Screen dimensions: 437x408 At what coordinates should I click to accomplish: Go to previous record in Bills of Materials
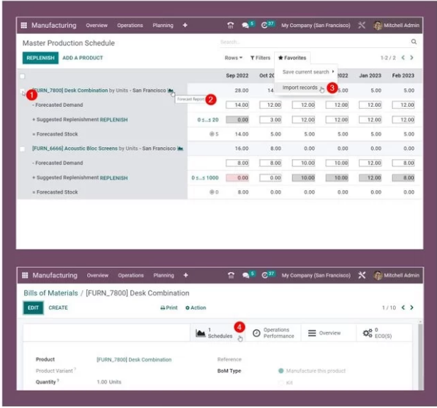tap(403, 308)
